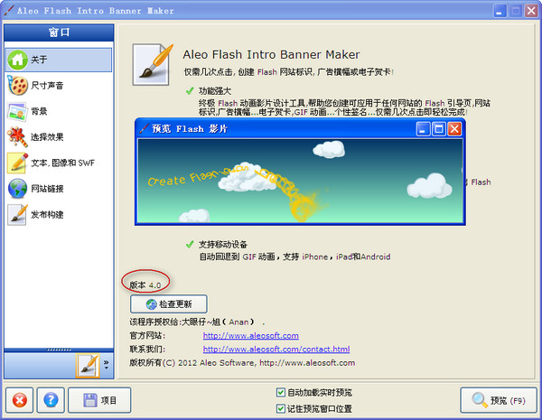The width and height of the screenshot is (542, 420).
Task: Open the 项目 button with floppy disk
Action: (99, 400)
